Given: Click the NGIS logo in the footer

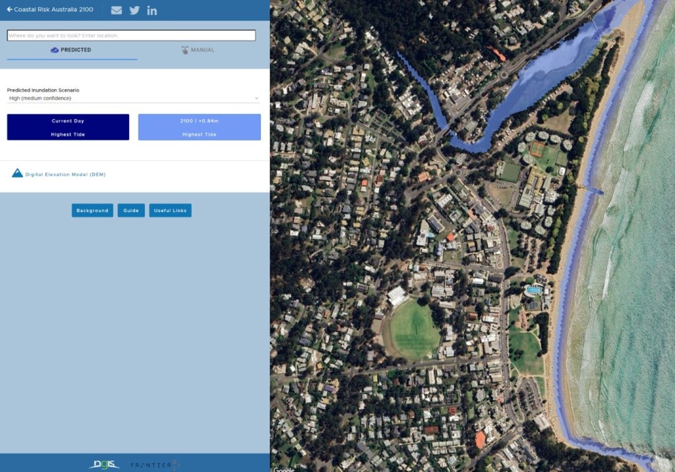Looking at the screenshot, I should [x=104, y=464].
